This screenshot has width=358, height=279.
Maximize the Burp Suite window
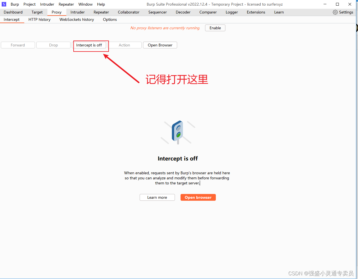(337, 4)
